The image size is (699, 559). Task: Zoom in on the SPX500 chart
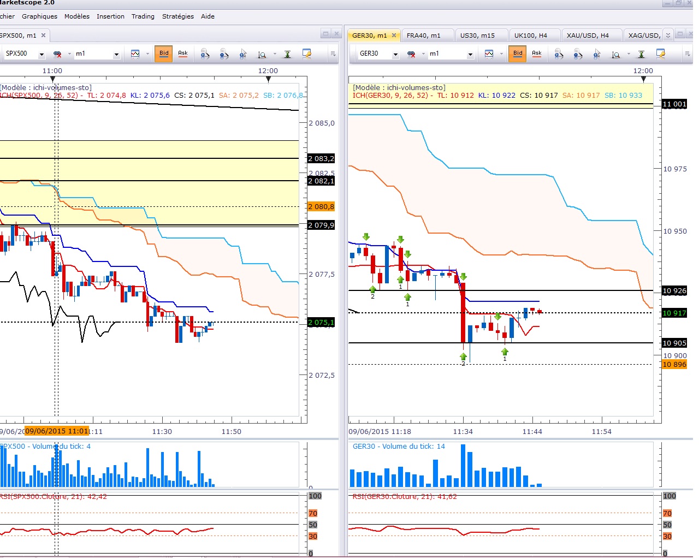pyautogui.click(x=205, y=53)
